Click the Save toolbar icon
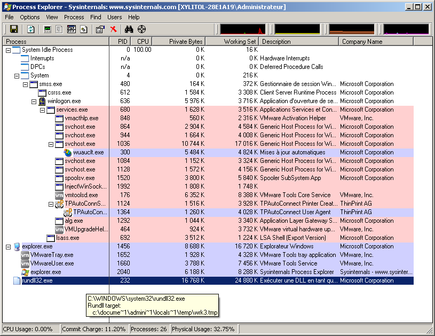Viewport: 435px width, 336px height. [x=14, y=29]
